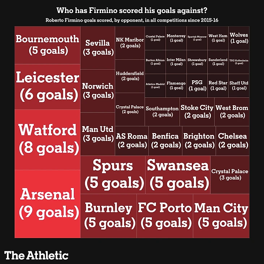Click the Leicester (6 goals) tile
This screenshot has height=264, width=264.
(47, 86)
